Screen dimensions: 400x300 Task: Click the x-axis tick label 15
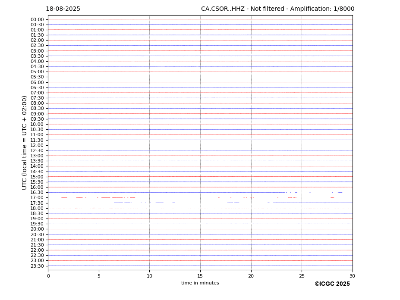point(200,276)
